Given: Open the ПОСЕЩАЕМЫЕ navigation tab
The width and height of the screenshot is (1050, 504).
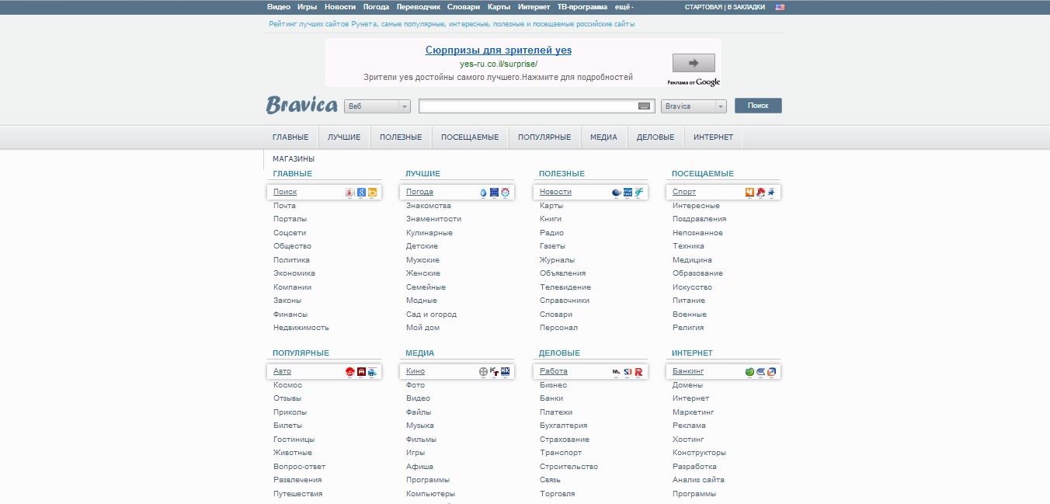Looking at the screenshot, I should [x=470, y=137].
